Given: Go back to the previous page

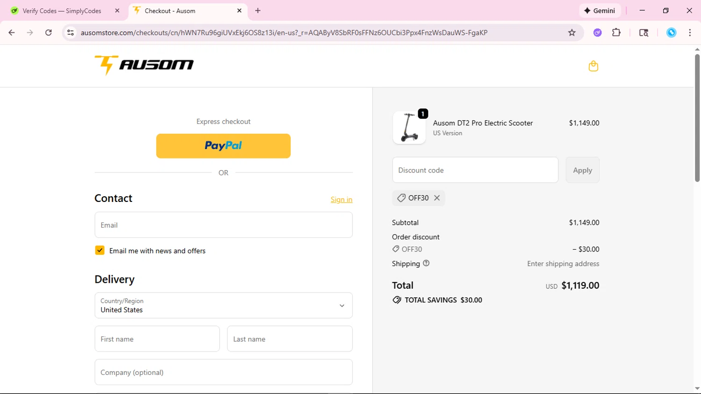Looking at the screenshot, I should [x=12, y=32].
